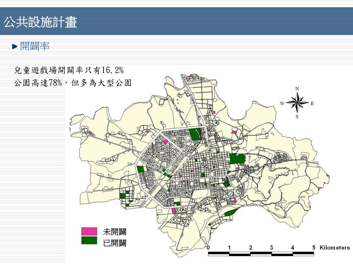The height and width of the screenshot is (264, 353).
Task: Click the Kilometers scale label
Action: (334, 247)
